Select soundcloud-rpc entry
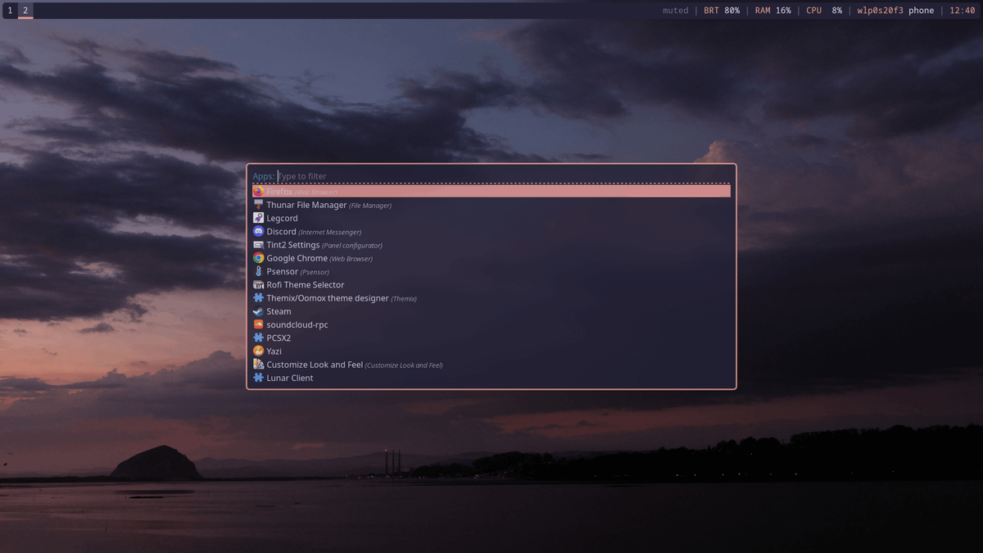983x553 pixels. [491, 324]
